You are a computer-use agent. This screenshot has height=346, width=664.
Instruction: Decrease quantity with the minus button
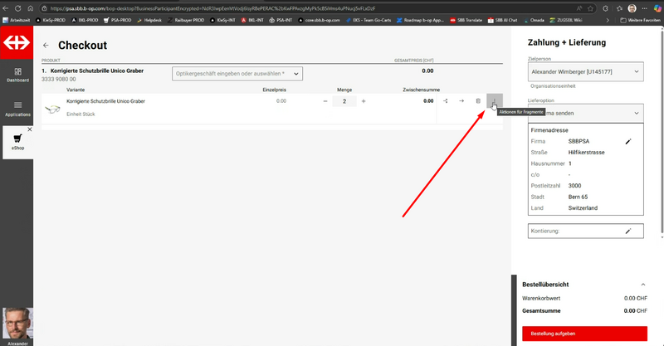point(325,101)
